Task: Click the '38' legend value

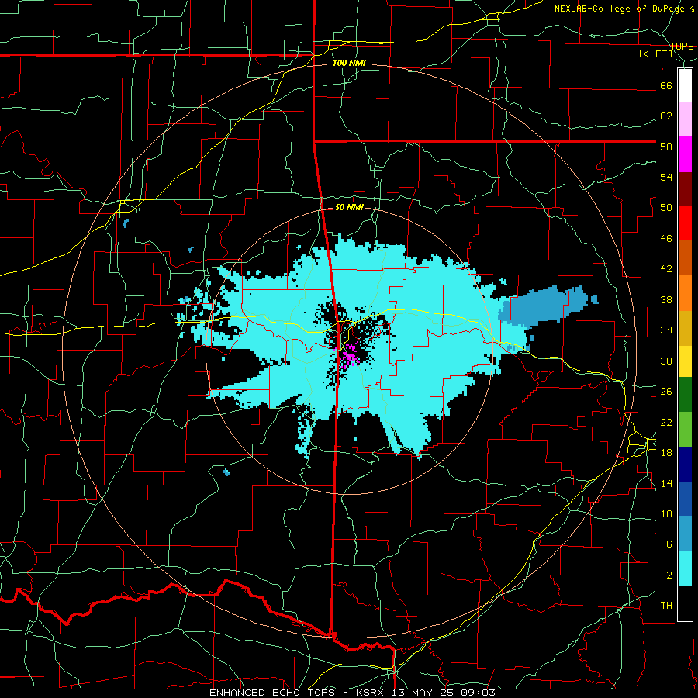Action: point(666,299)
